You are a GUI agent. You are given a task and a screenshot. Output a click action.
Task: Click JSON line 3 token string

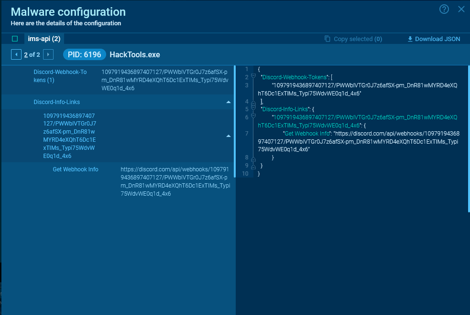tap(357, 89)
